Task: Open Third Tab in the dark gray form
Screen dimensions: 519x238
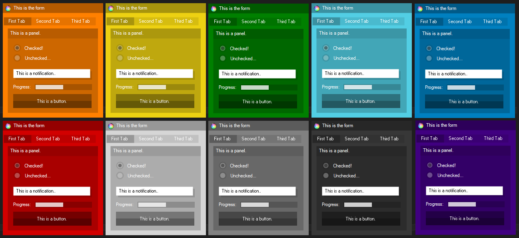Action: [x=286, y=139]
